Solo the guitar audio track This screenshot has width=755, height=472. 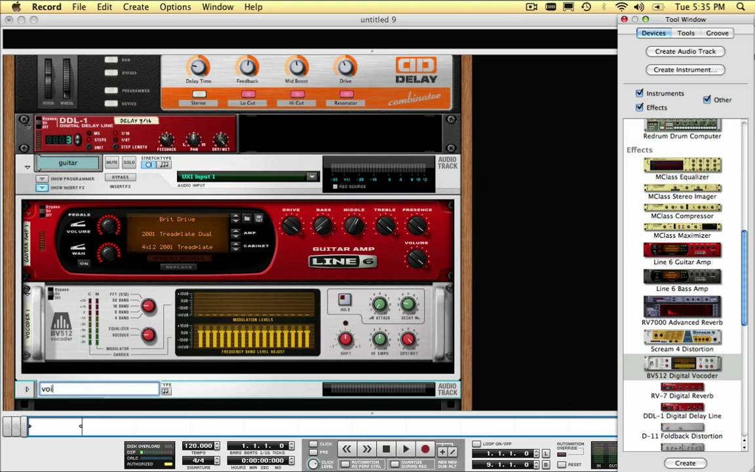point(129,163)
